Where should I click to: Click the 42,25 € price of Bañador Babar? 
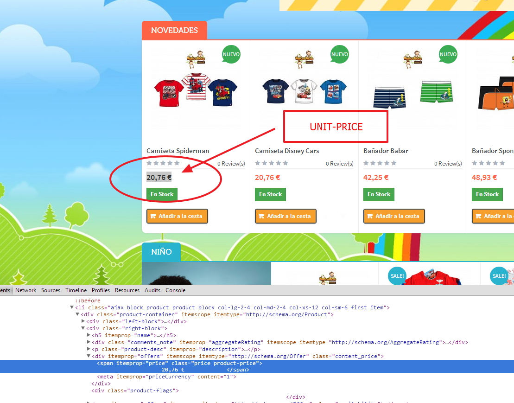pyautogui.click(x=376, y=178)
